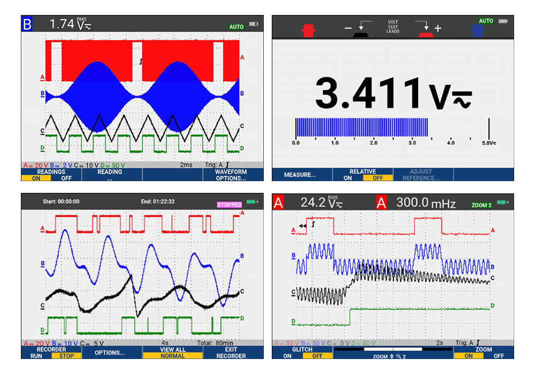The image size is (535, 374).
Task: Turn READINGS off
Action: pyautogui.click(x=66, y=178)
